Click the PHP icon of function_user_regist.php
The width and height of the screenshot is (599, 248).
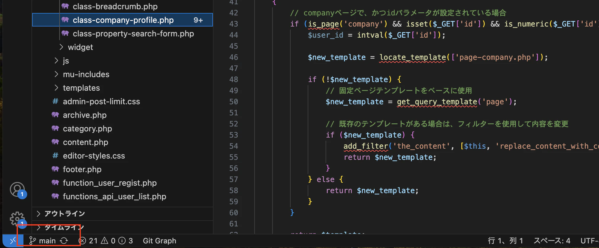[x=55, y=183]
